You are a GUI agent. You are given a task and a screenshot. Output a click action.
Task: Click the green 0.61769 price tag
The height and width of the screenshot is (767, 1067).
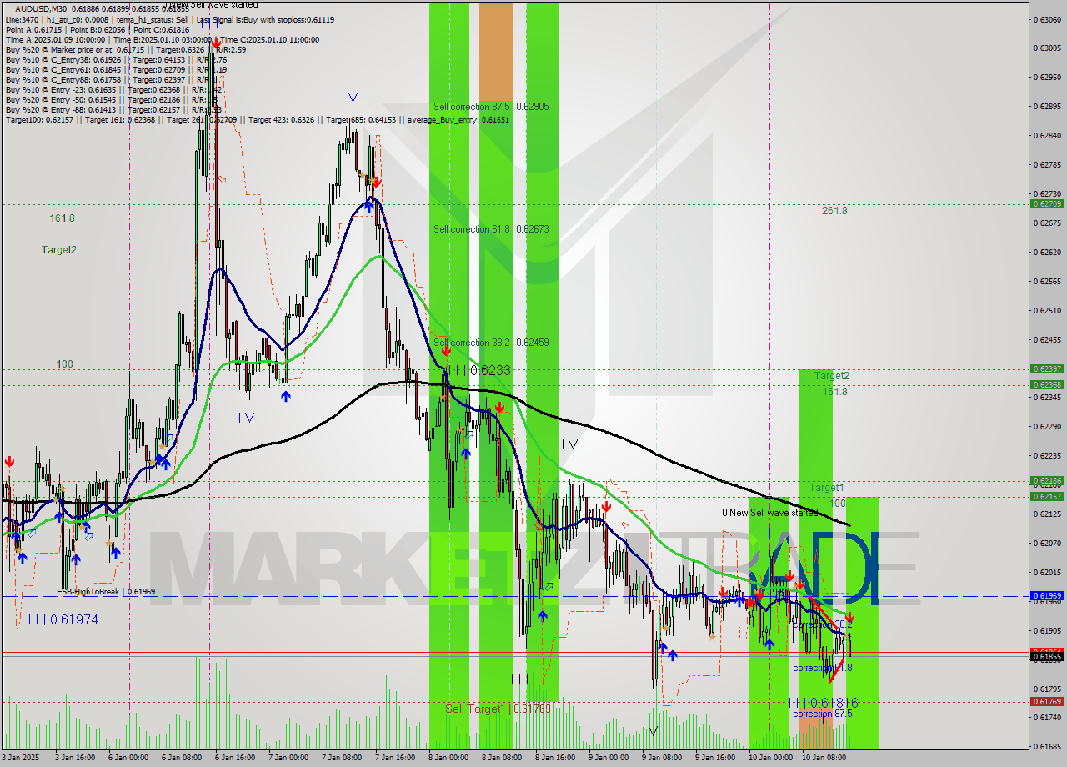(x=1047, y=702)
